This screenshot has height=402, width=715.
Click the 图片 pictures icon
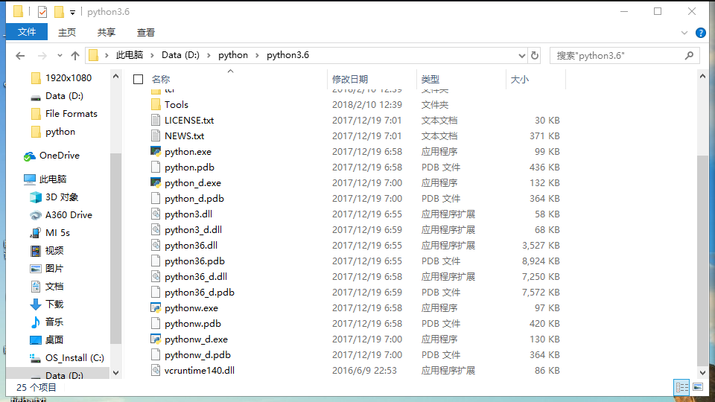tap(36, 269)
